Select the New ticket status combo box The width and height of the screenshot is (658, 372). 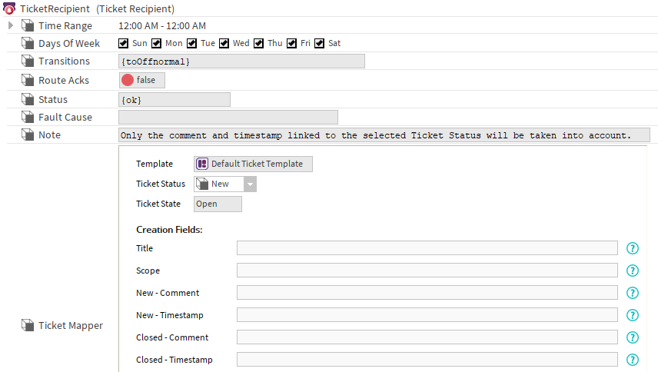tap(225, 184)
